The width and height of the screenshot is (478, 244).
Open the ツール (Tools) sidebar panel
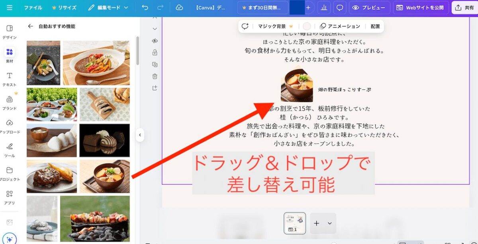point(10,149)
